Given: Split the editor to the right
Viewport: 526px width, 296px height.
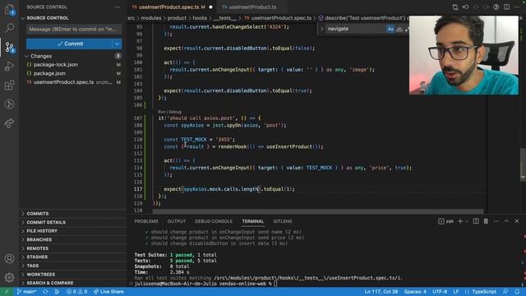Looking at the screenshot, I should point(506,7).
